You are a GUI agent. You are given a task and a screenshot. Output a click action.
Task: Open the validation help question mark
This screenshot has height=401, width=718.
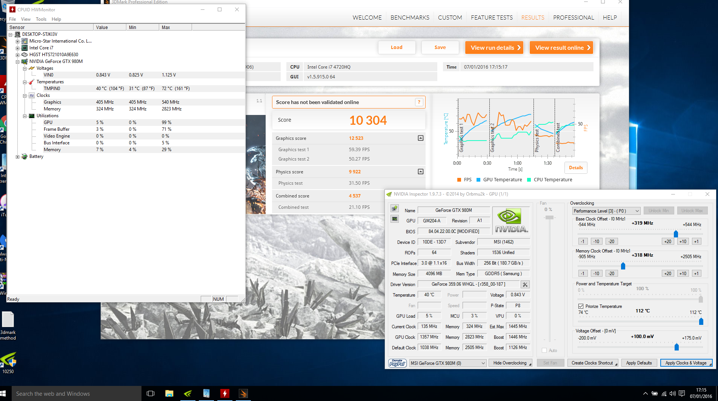pyautogui.click(x=419, y=102)
